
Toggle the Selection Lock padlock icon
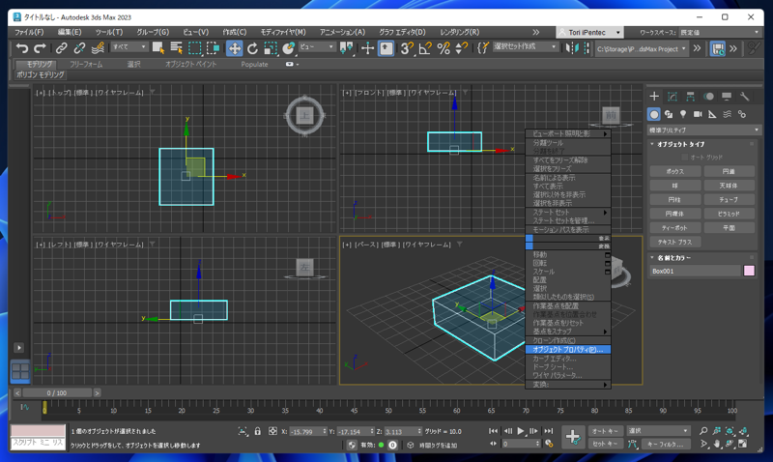[x=257, y=431]
